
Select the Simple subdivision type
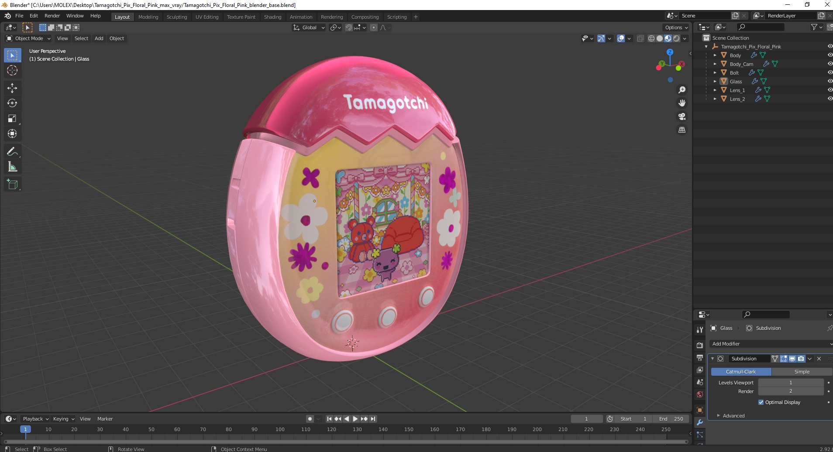coord(802,372)
